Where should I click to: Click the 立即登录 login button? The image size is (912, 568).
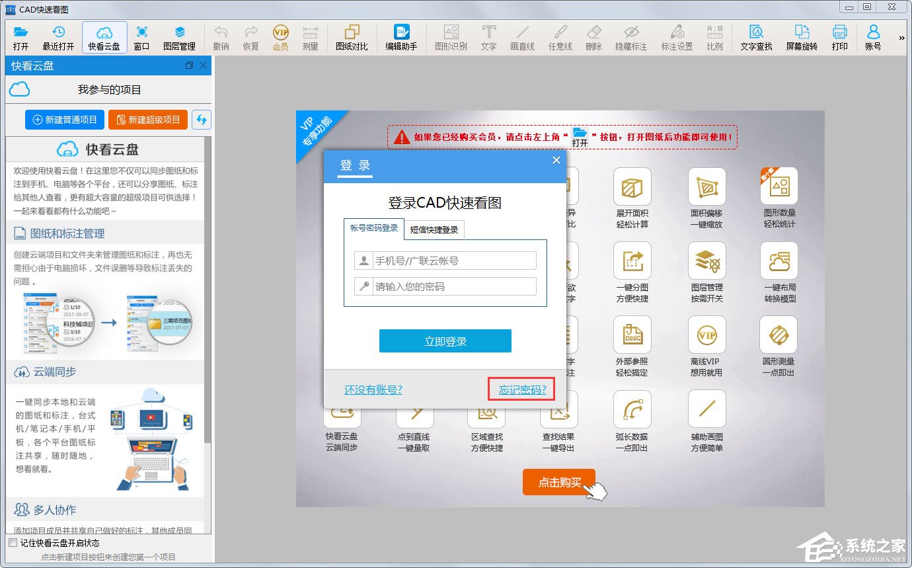(x=445, y=341)
